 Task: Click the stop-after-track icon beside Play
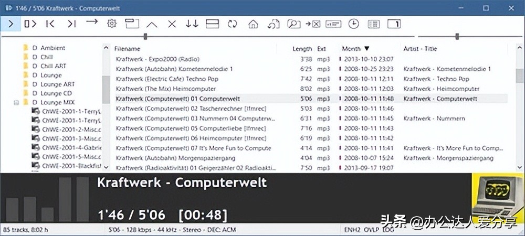(x=30, y=24)
